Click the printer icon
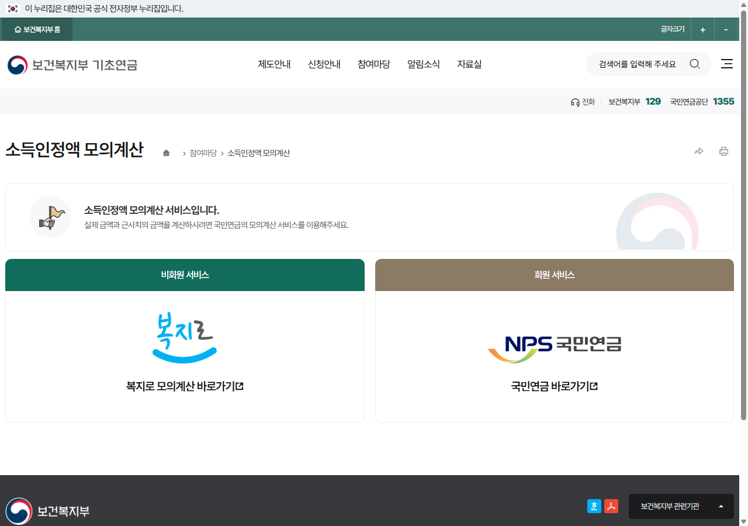748x526 pixels. click(x=723, y=152)
